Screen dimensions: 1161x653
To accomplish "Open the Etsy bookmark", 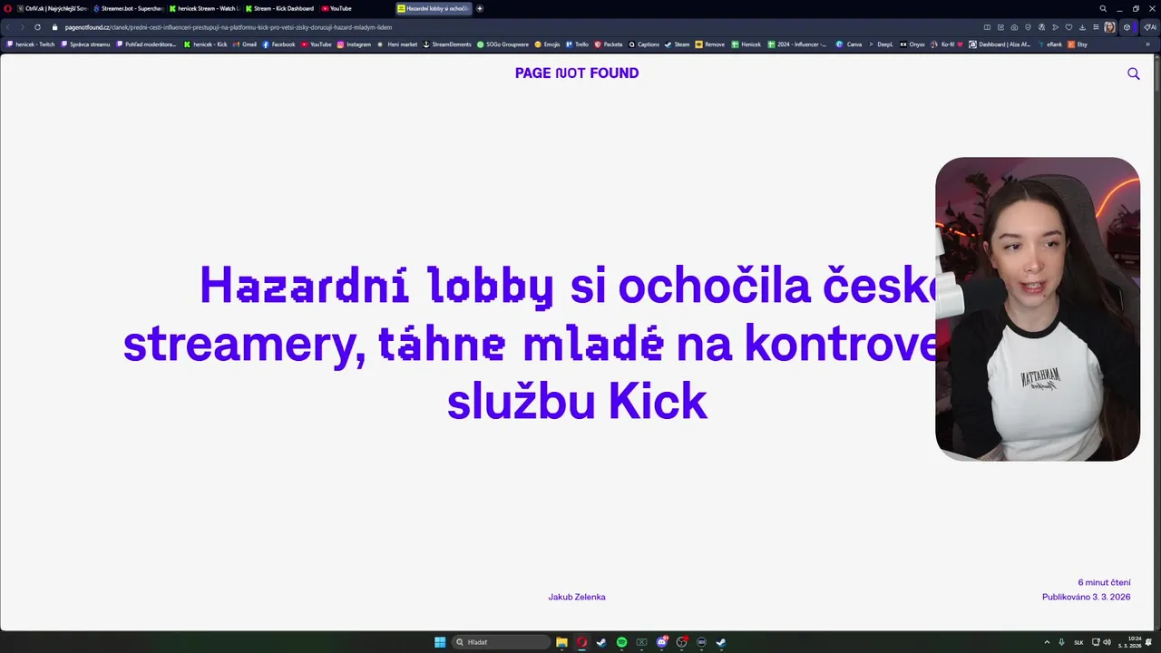I will [x=1078, y=44].
